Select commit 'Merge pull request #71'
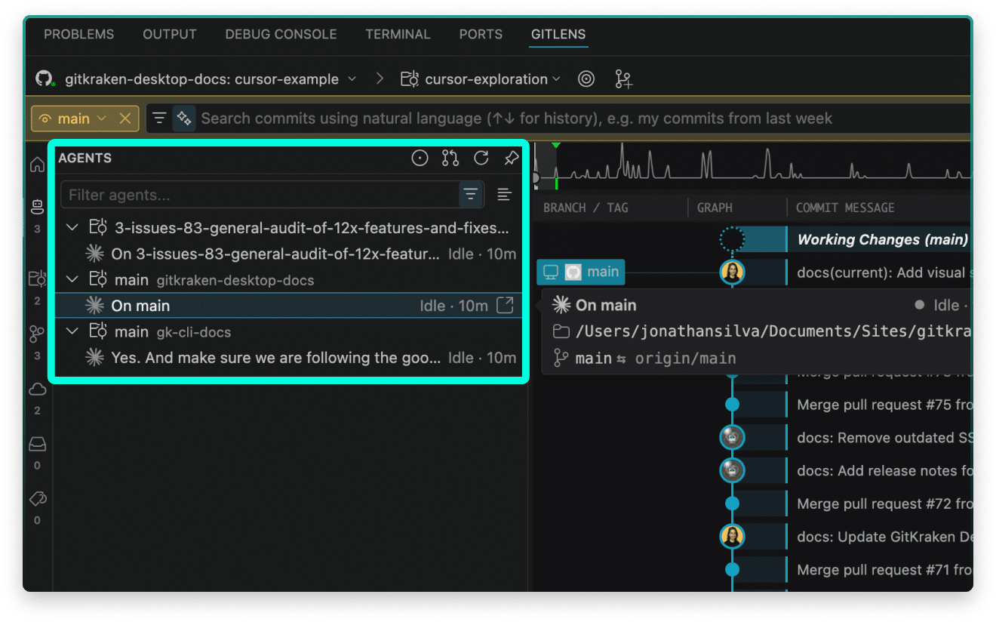Viewport: 996px width, 622px height. click(884, 570)
